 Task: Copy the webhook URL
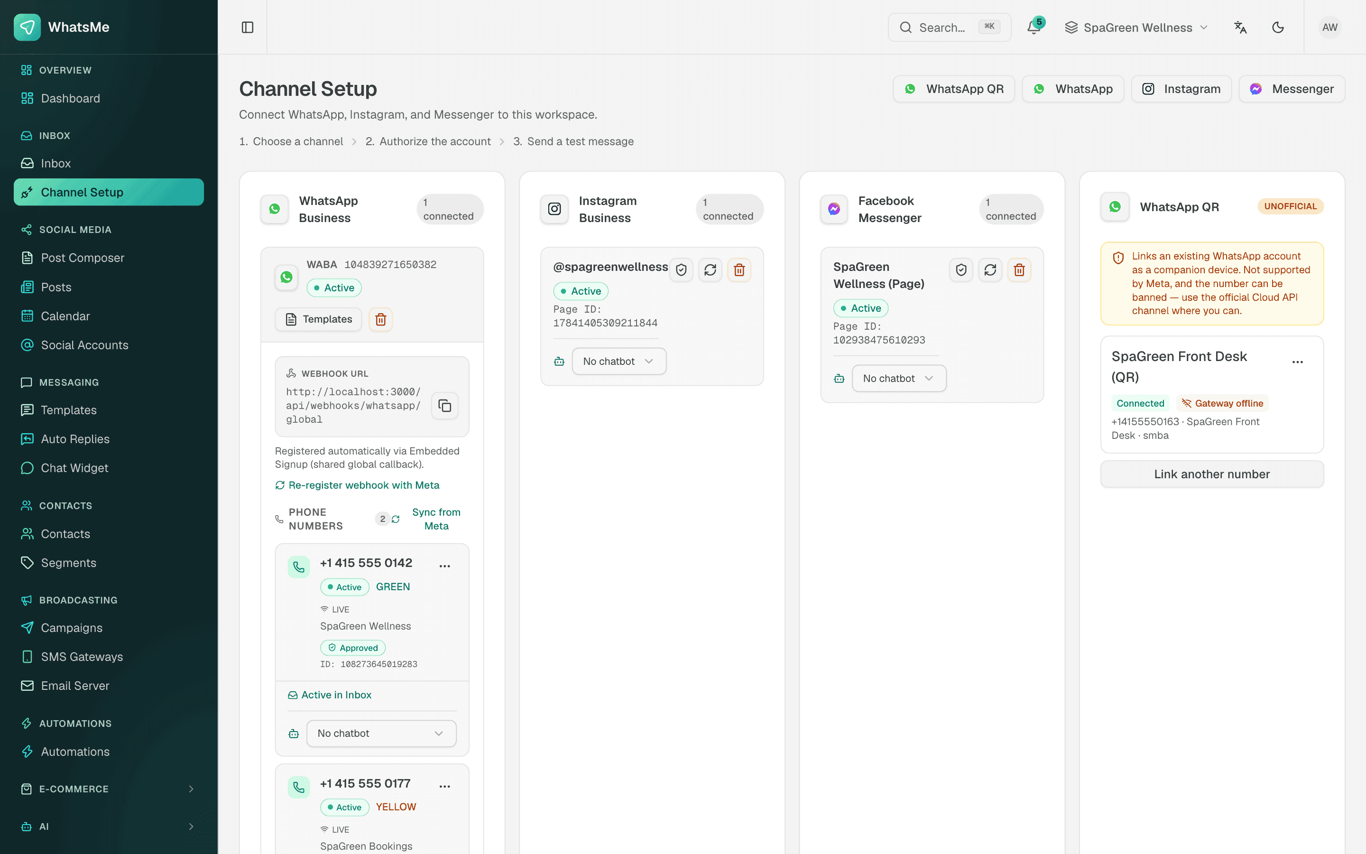tap(445, 406)
